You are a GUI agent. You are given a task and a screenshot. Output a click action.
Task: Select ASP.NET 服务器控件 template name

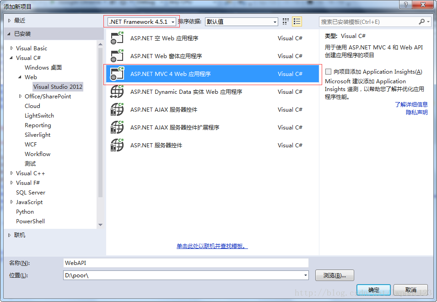tap(156, 145)
